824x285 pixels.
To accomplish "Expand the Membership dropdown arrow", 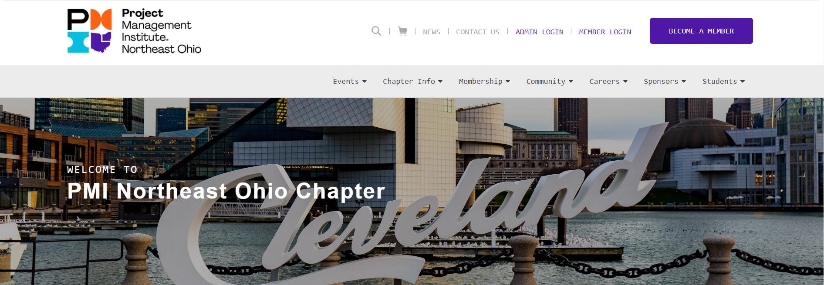I will [x=508, y=81].
